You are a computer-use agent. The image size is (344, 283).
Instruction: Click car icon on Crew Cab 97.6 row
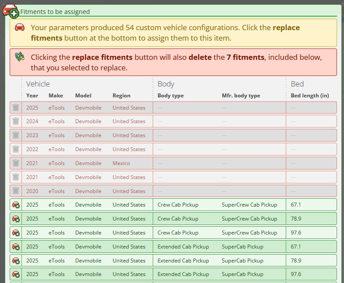16,233
